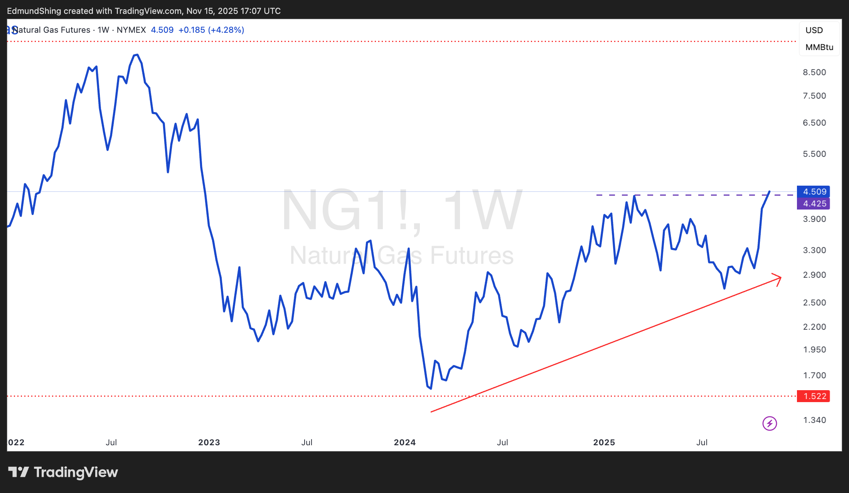Click the red 1.522 price label
Image resolution: width=849 pixels, height=493 pixels.
(x=814, y=396)
